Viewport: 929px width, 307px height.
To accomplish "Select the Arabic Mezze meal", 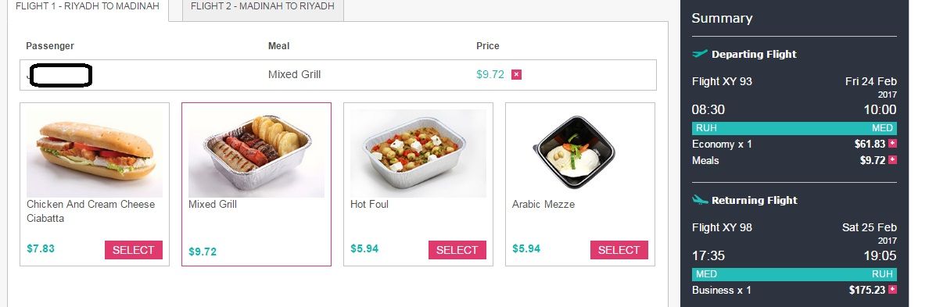I will (x=619, y=250).
